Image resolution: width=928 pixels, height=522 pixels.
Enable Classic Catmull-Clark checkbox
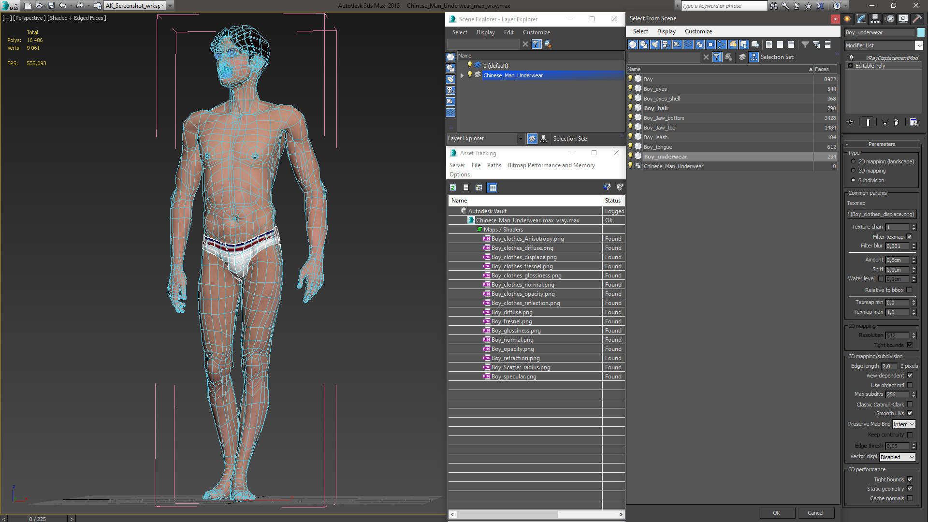pos(910,405)
